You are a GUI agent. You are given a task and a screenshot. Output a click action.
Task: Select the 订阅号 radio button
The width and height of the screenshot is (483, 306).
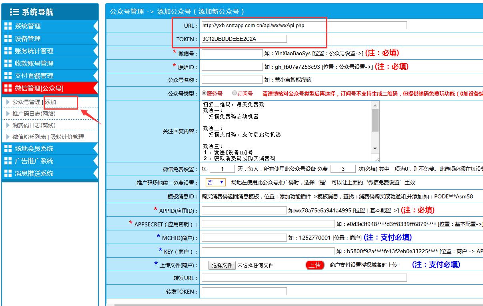(234, 93)
